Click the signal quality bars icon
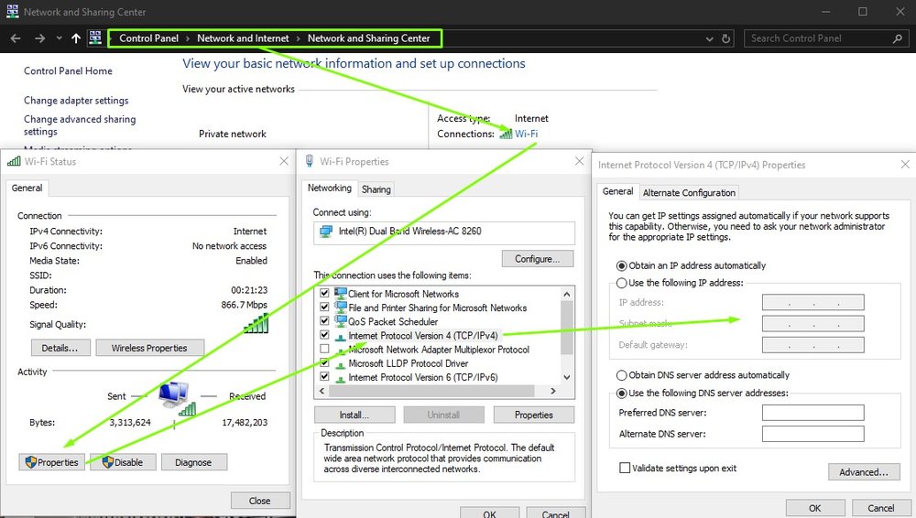The image size is (916, 518). coord(256,323)
